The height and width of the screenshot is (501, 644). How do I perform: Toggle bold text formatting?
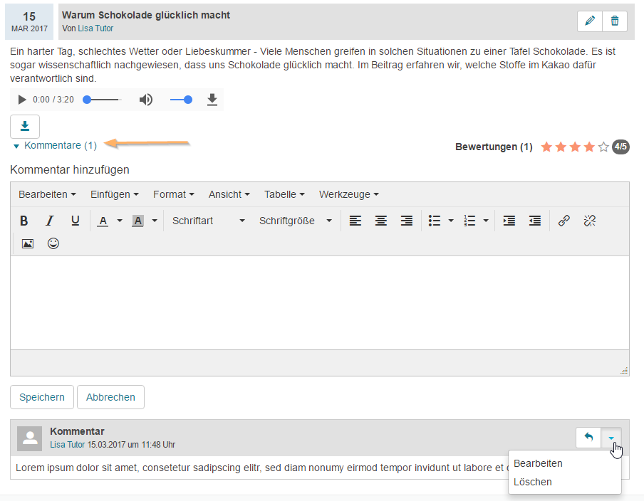pos(24,221)
